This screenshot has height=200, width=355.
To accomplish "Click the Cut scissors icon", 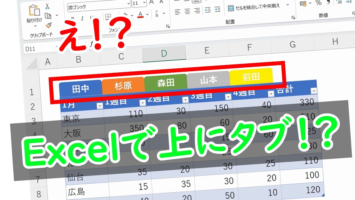I will pyautogui.click(x=47, y=6).
